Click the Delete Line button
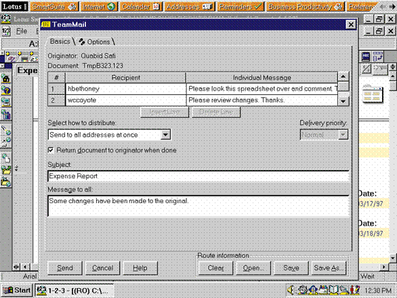Screen dimensions: 397x298 (216, 112)
